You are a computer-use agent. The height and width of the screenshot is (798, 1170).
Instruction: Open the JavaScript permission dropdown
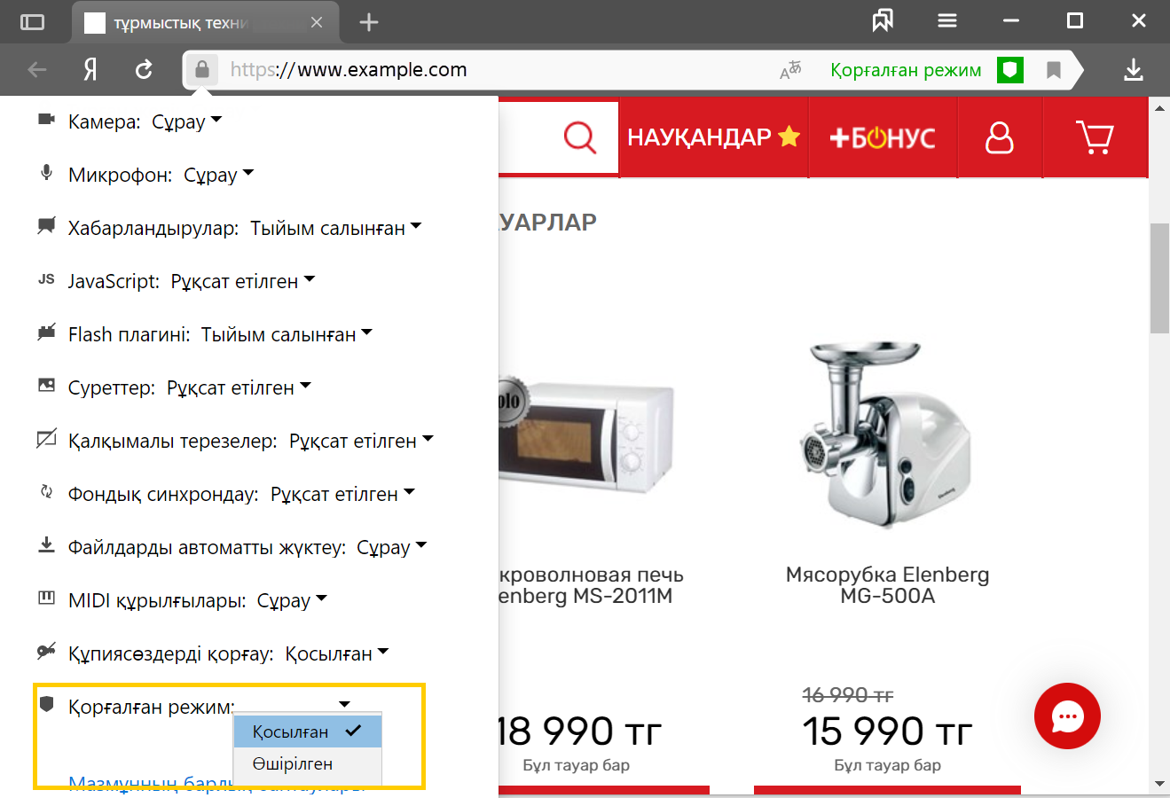(243, 281)
